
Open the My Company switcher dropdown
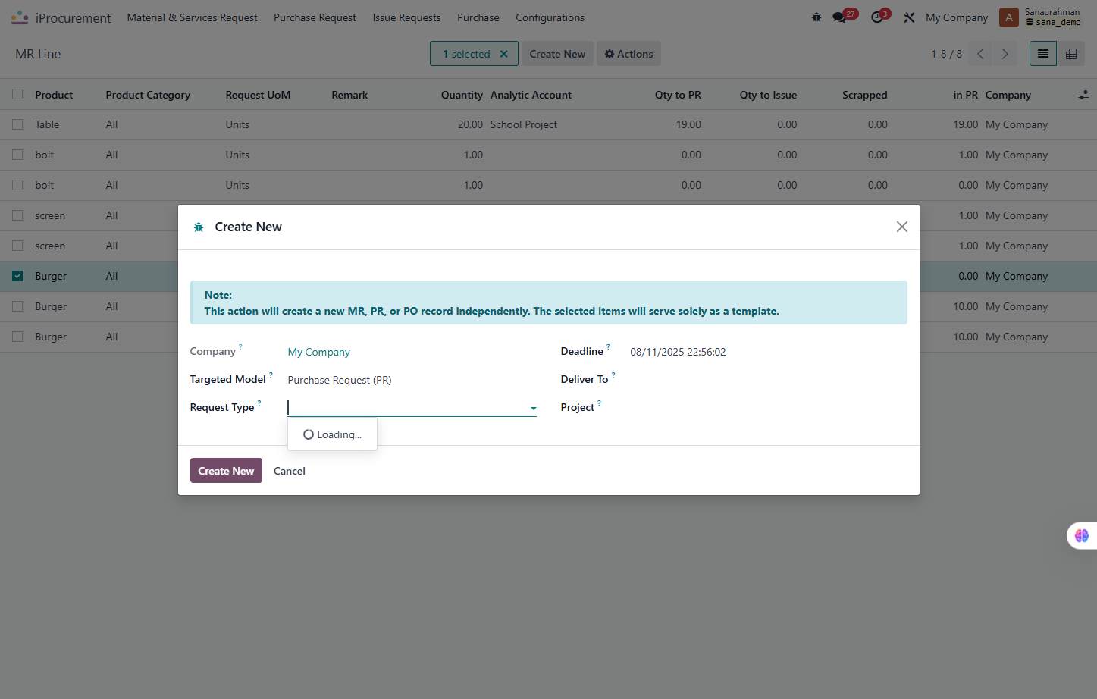tap(957, 17)
